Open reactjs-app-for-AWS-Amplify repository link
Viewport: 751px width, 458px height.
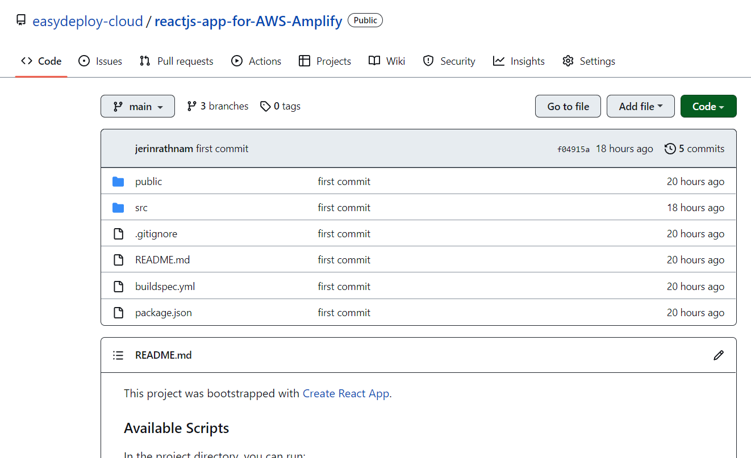pos(248,22)
